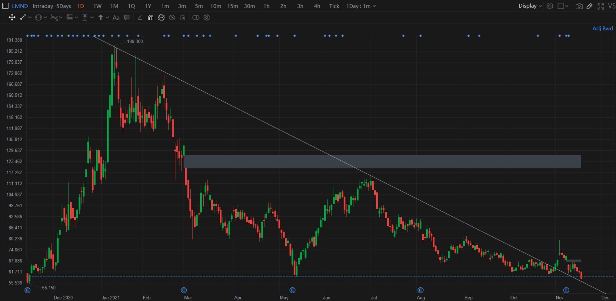Image resolution: width=616 pixels, height=301 pixels.
Task: Select the Tick interval
Action: click(334, 6)
